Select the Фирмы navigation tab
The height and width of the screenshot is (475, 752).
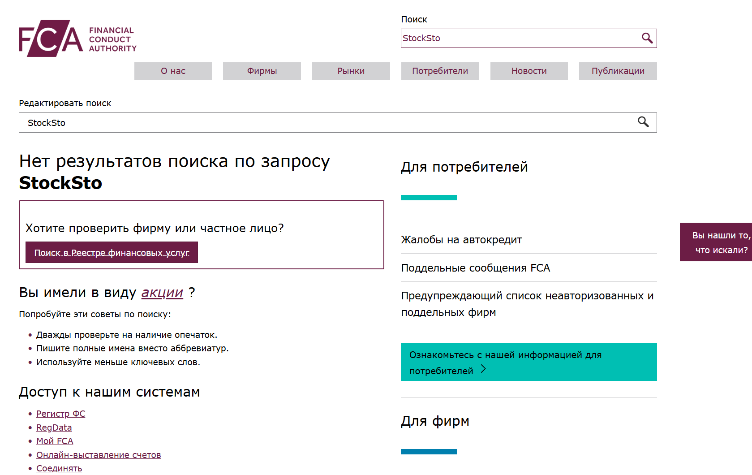coord(262,71)
